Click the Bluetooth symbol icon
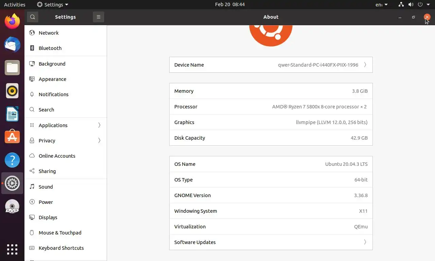 click(x=32, y=48)
